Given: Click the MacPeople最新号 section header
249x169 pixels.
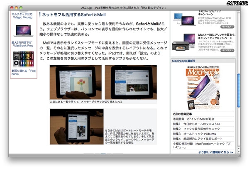Looking at the screenshot, I should [203, 61].
